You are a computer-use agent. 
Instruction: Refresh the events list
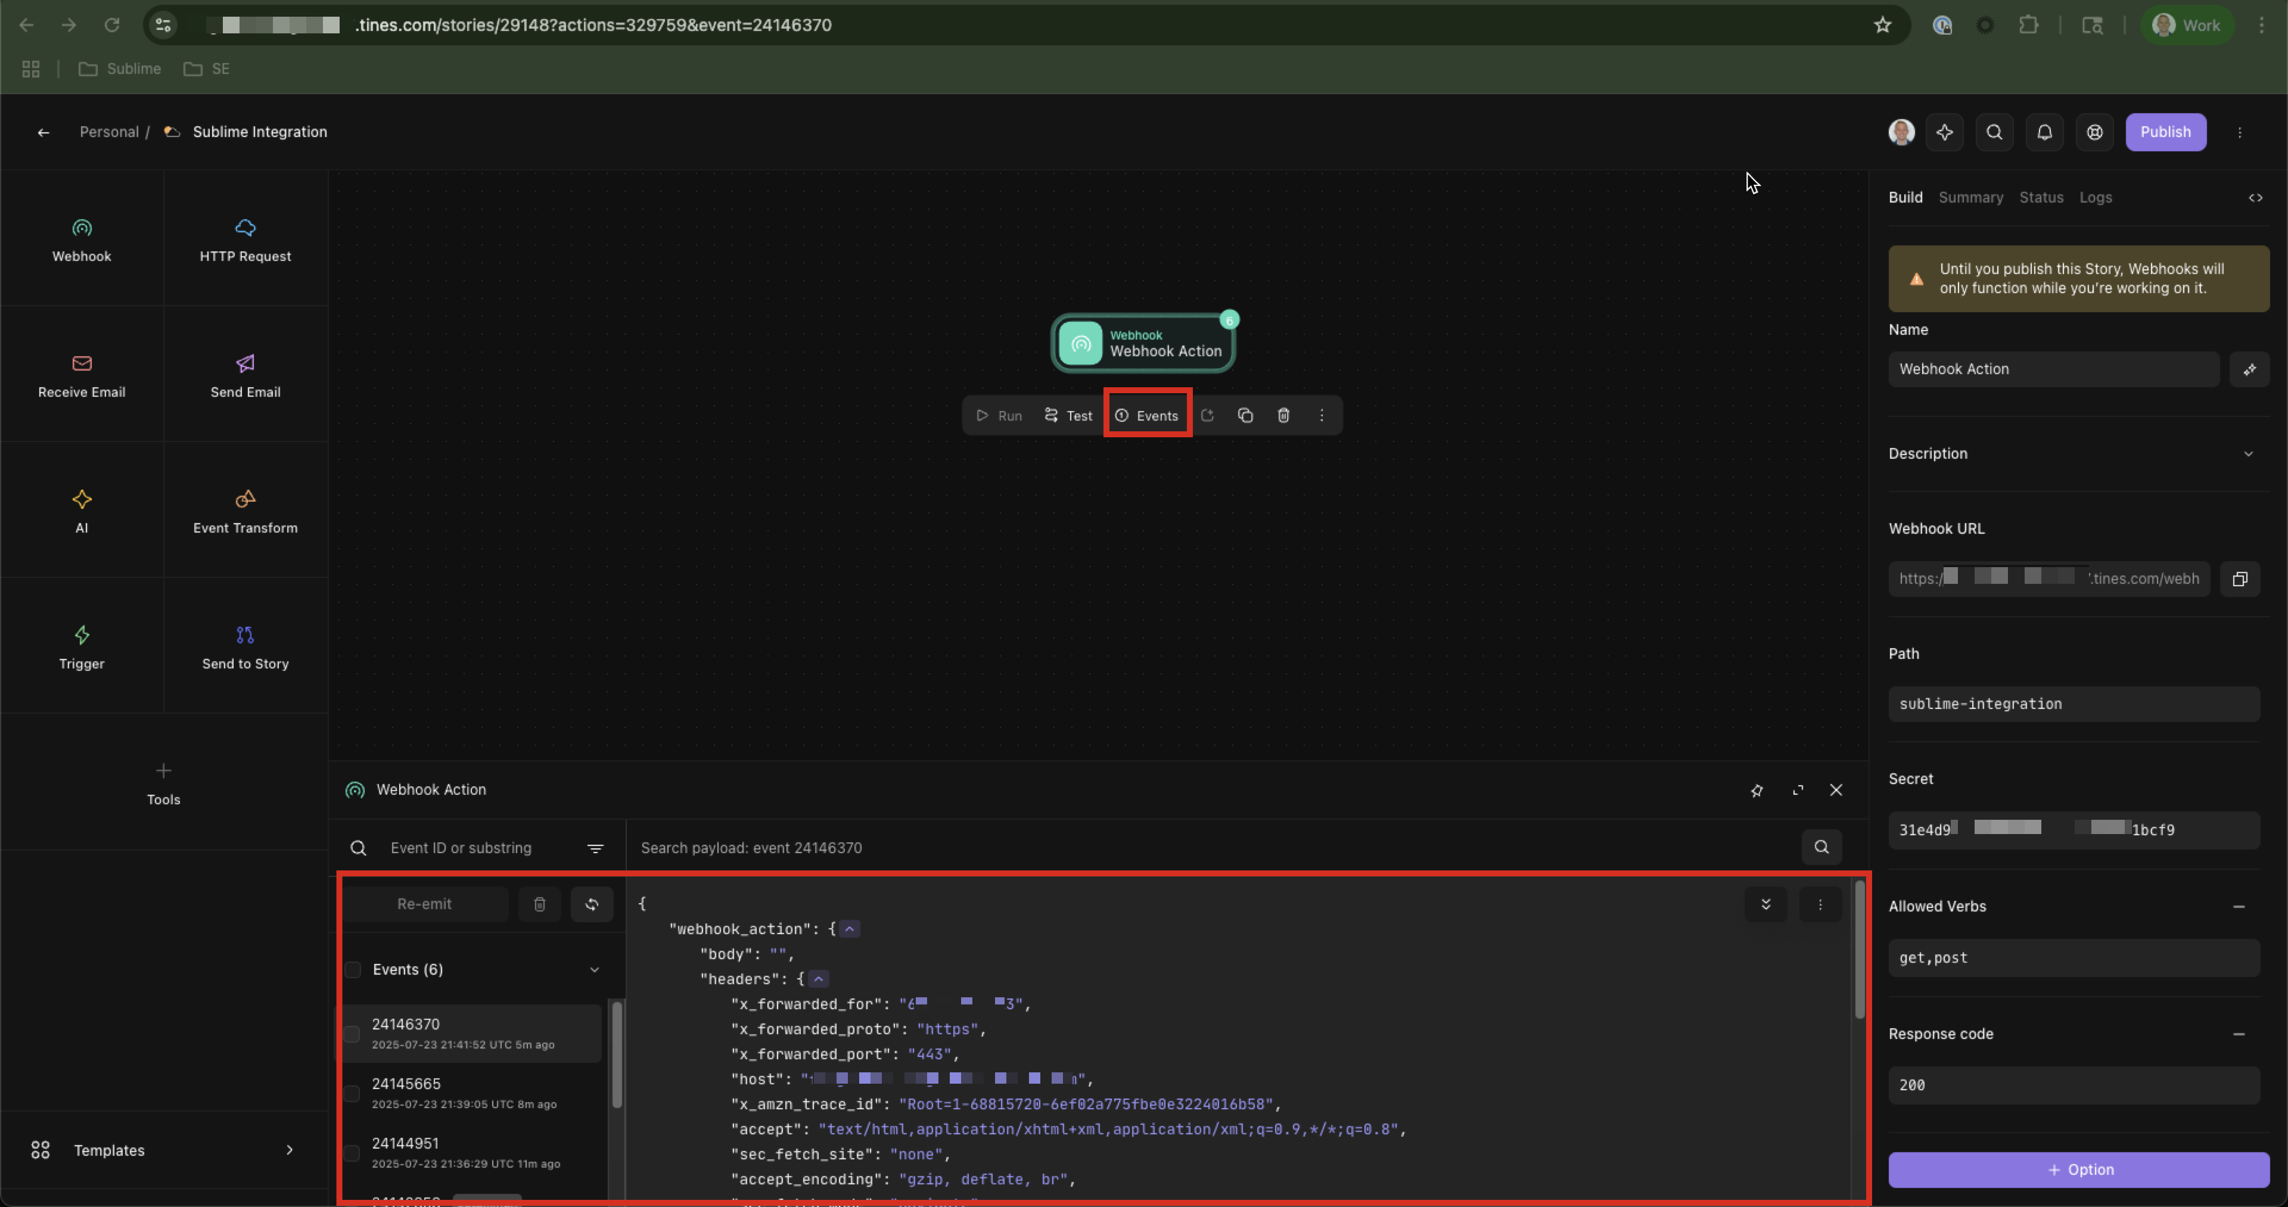pyautogui.click(x=592, y=904)
